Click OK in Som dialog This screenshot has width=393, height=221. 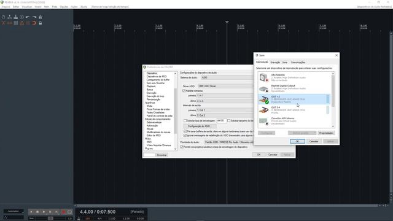(297, 142)
